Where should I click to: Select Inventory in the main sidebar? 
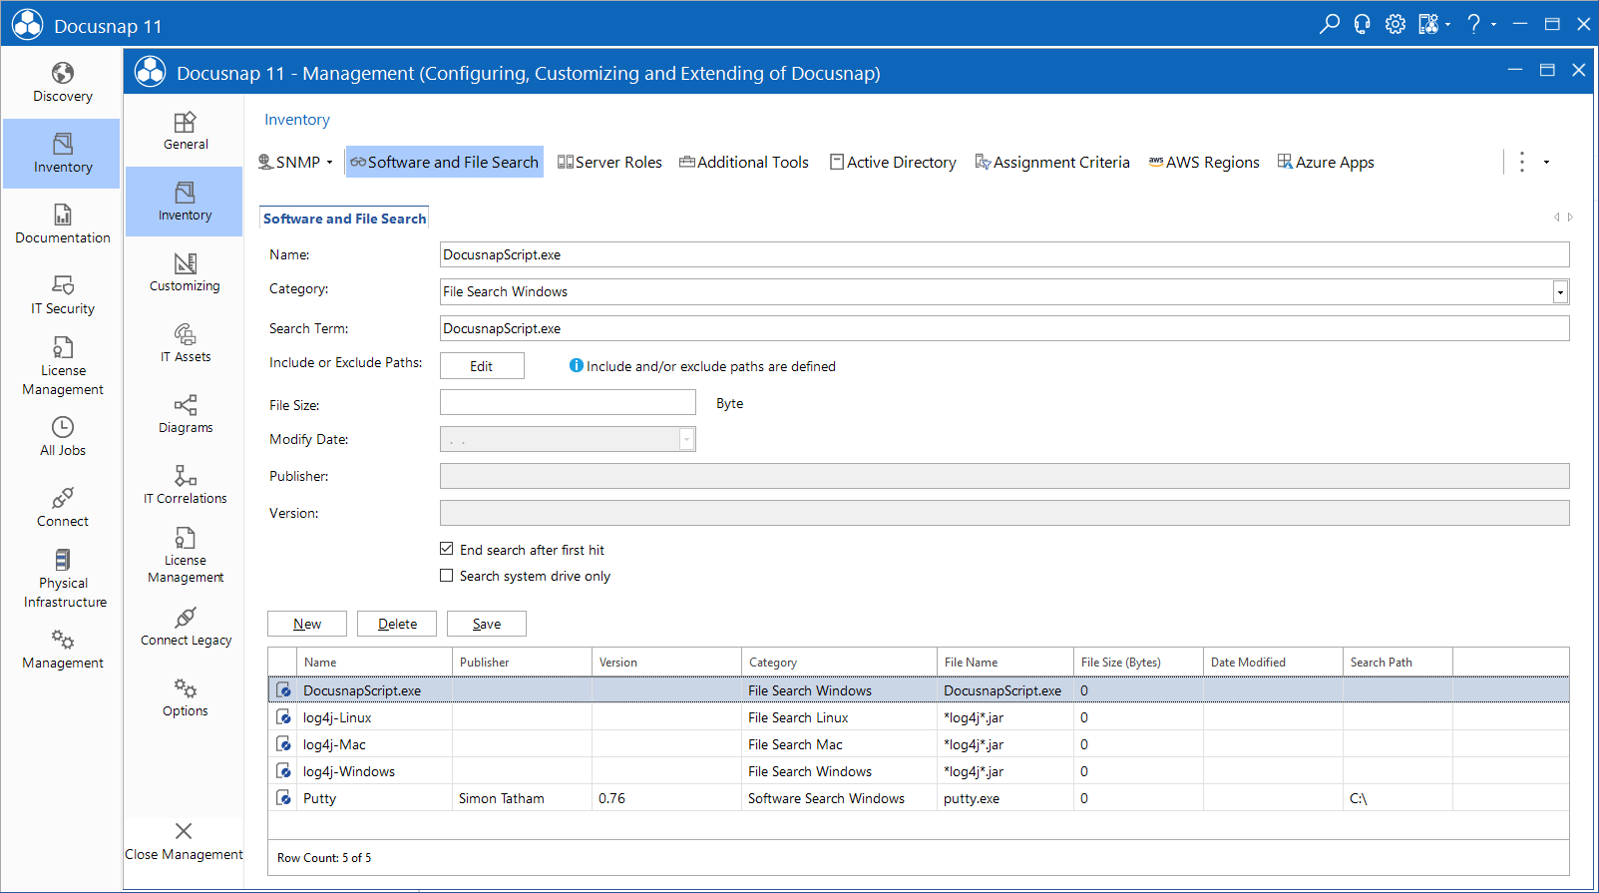(62, 154)
